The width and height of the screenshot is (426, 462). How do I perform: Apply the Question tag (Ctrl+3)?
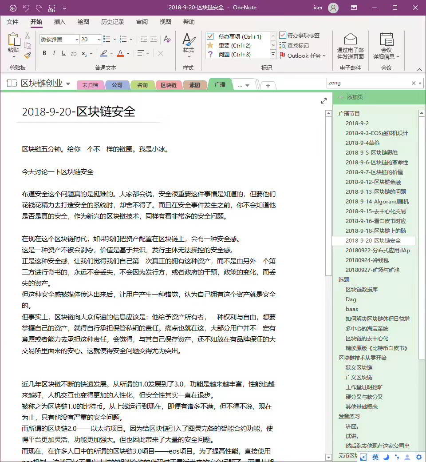237,54
